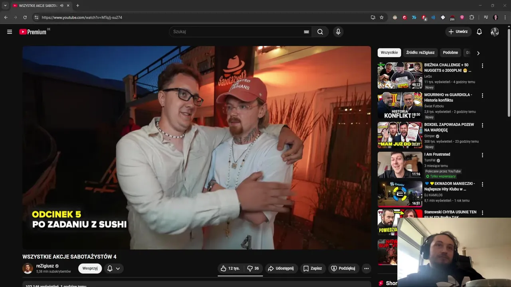Open the DJ KAMILOS channel name

434,195
